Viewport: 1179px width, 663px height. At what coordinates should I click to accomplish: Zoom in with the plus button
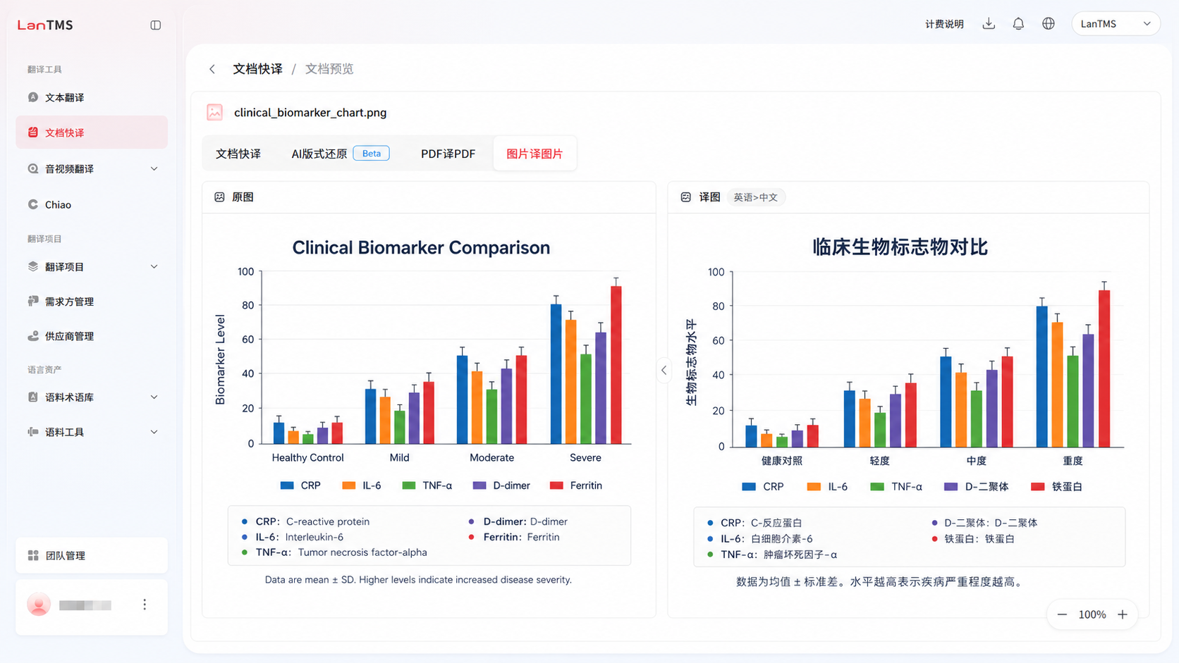[x=1123, y=615]
